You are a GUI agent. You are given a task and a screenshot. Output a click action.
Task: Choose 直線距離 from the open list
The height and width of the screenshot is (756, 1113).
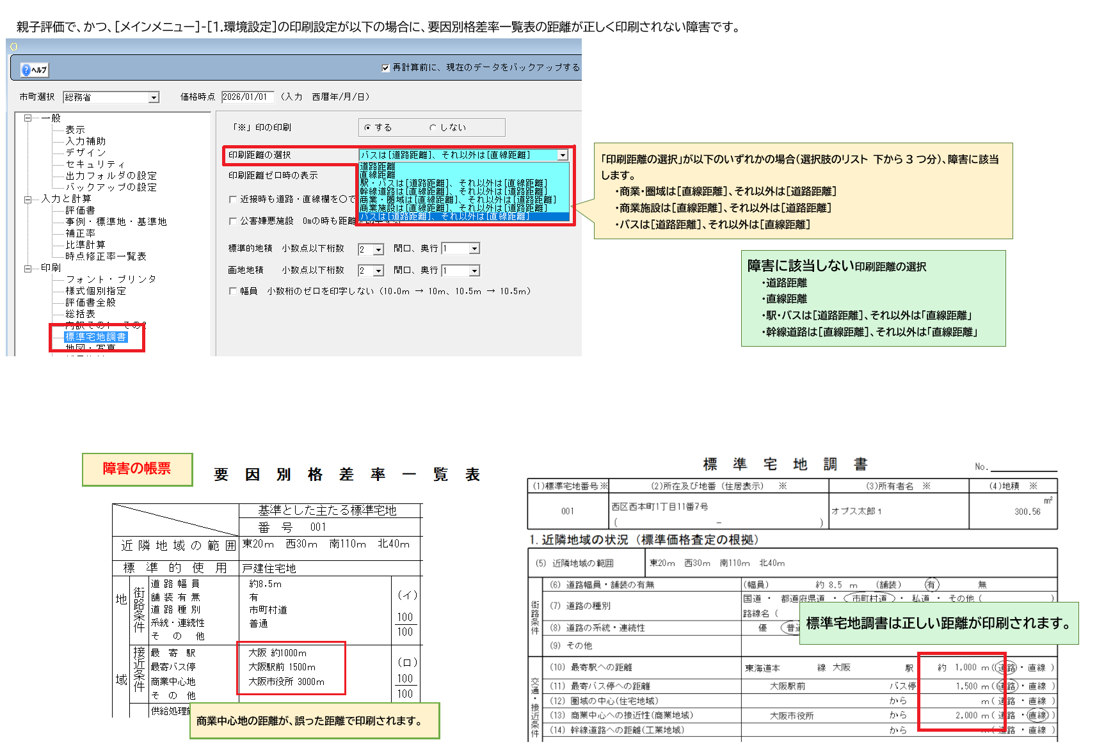[x=378, y=175]
